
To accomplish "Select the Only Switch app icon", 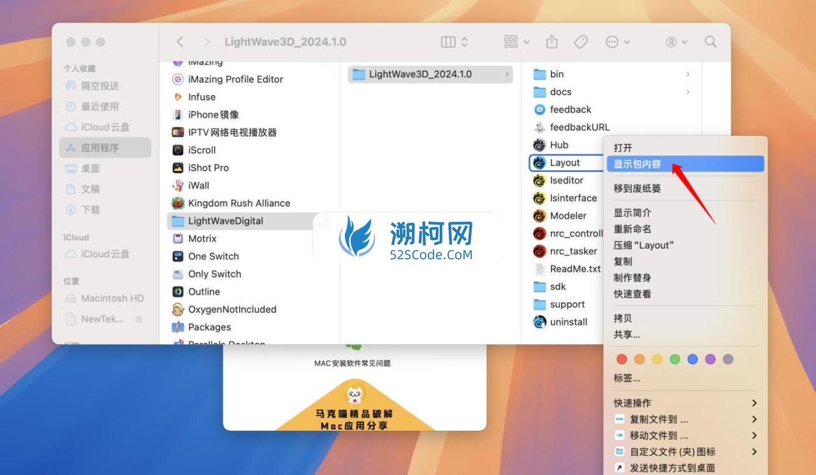I will (x=178, y=274).
